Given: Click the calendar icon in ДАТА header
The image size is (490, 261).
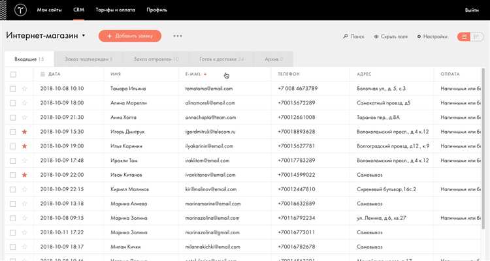Looking at the screenshot, I should point(43,74).
